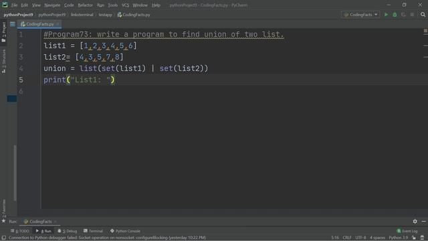Open the Code menu
Viewport: 428px width, 241px height.
pyautogui.click(x=69, y=5)
